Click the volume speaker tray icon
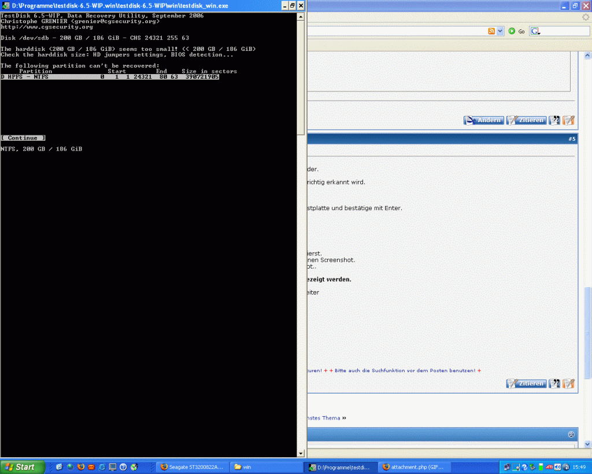Image resolution: width=592 pixels, height=474 pixels. [558, 467]
